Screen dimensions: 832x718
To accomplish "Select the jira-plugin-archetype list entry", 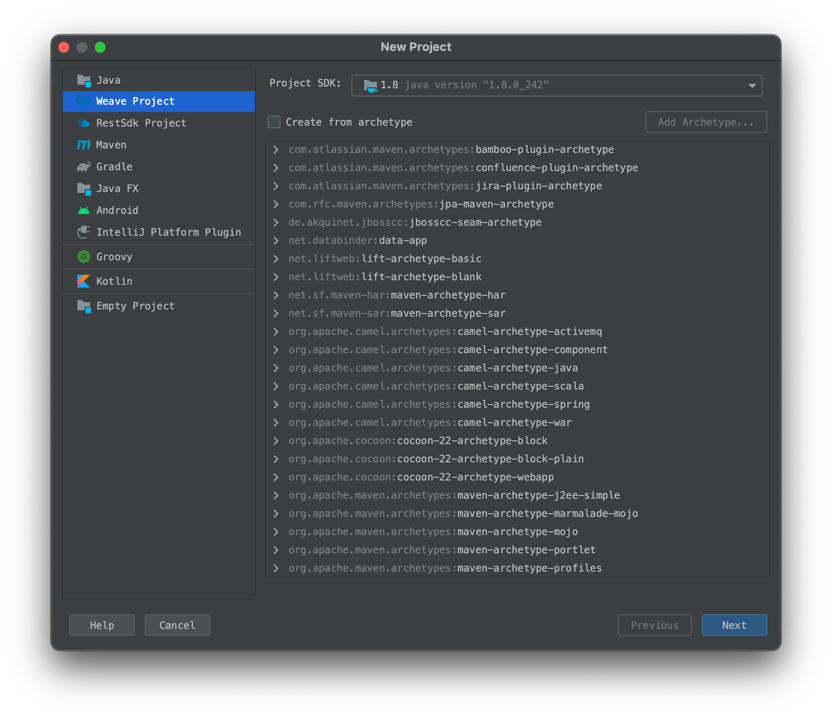I will [x=445, y=186].
